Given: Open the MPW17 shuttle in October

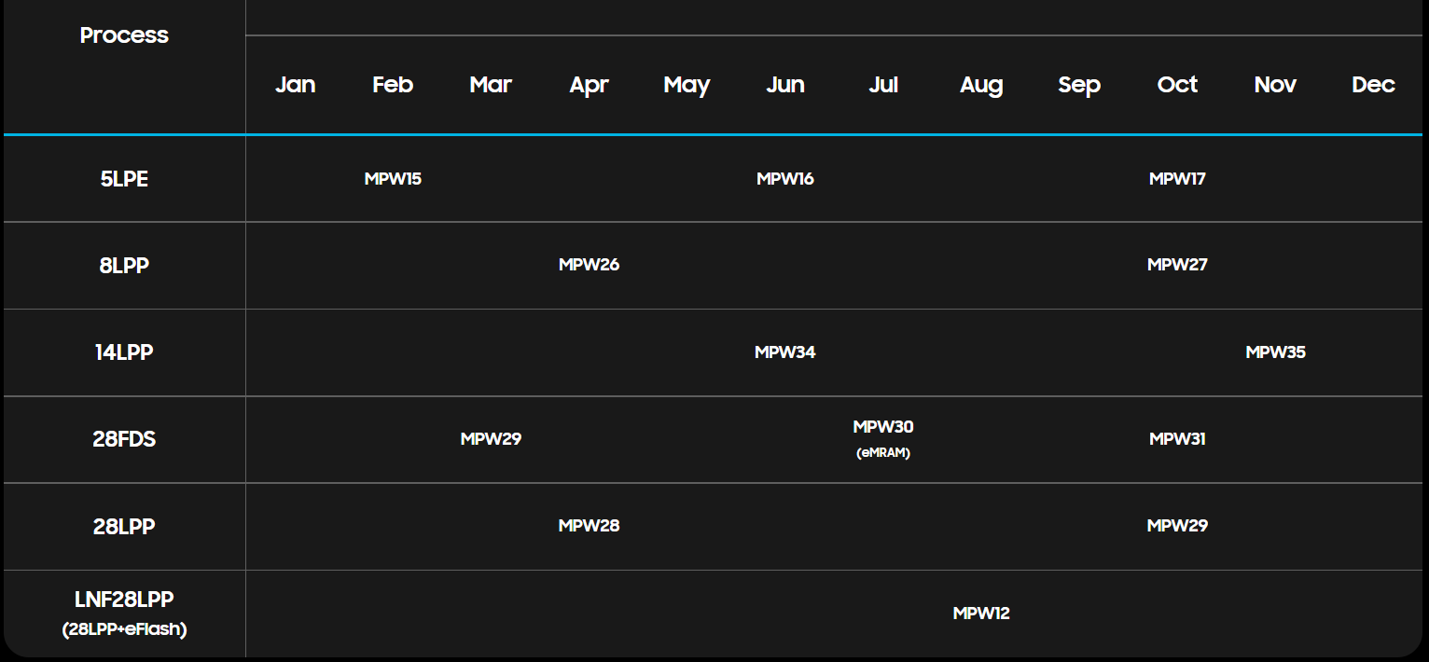Looking at the screenshot, I should pyautogui.click(x=1177, y=179).
